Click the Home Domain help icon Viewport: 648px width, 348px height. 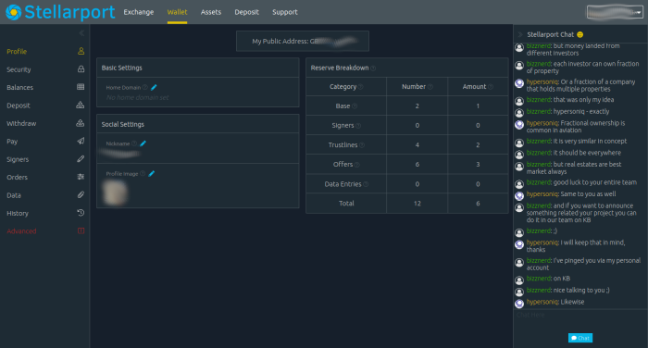coord(145,87)
